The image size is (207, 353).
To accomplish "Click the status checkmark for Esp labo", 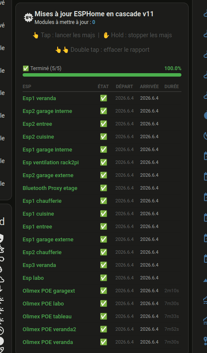I will pyautogui.click(x=103, y=278).
